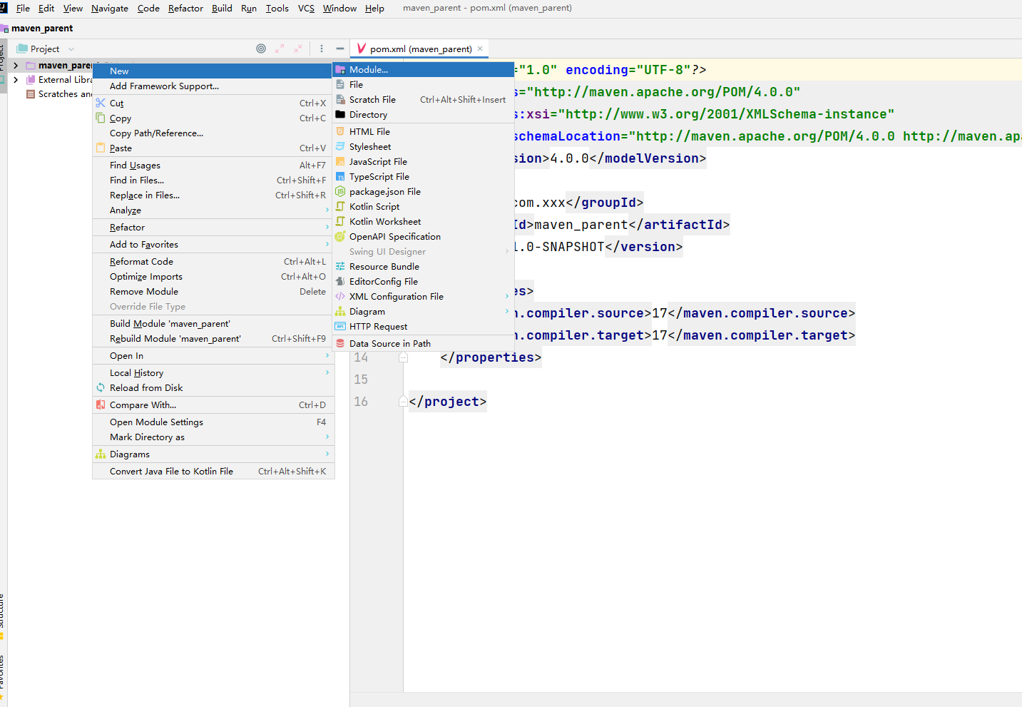This screenshot has height=707, width=1022.
Task: Expand the Local History submenu arrow
Action: (327, 373)
